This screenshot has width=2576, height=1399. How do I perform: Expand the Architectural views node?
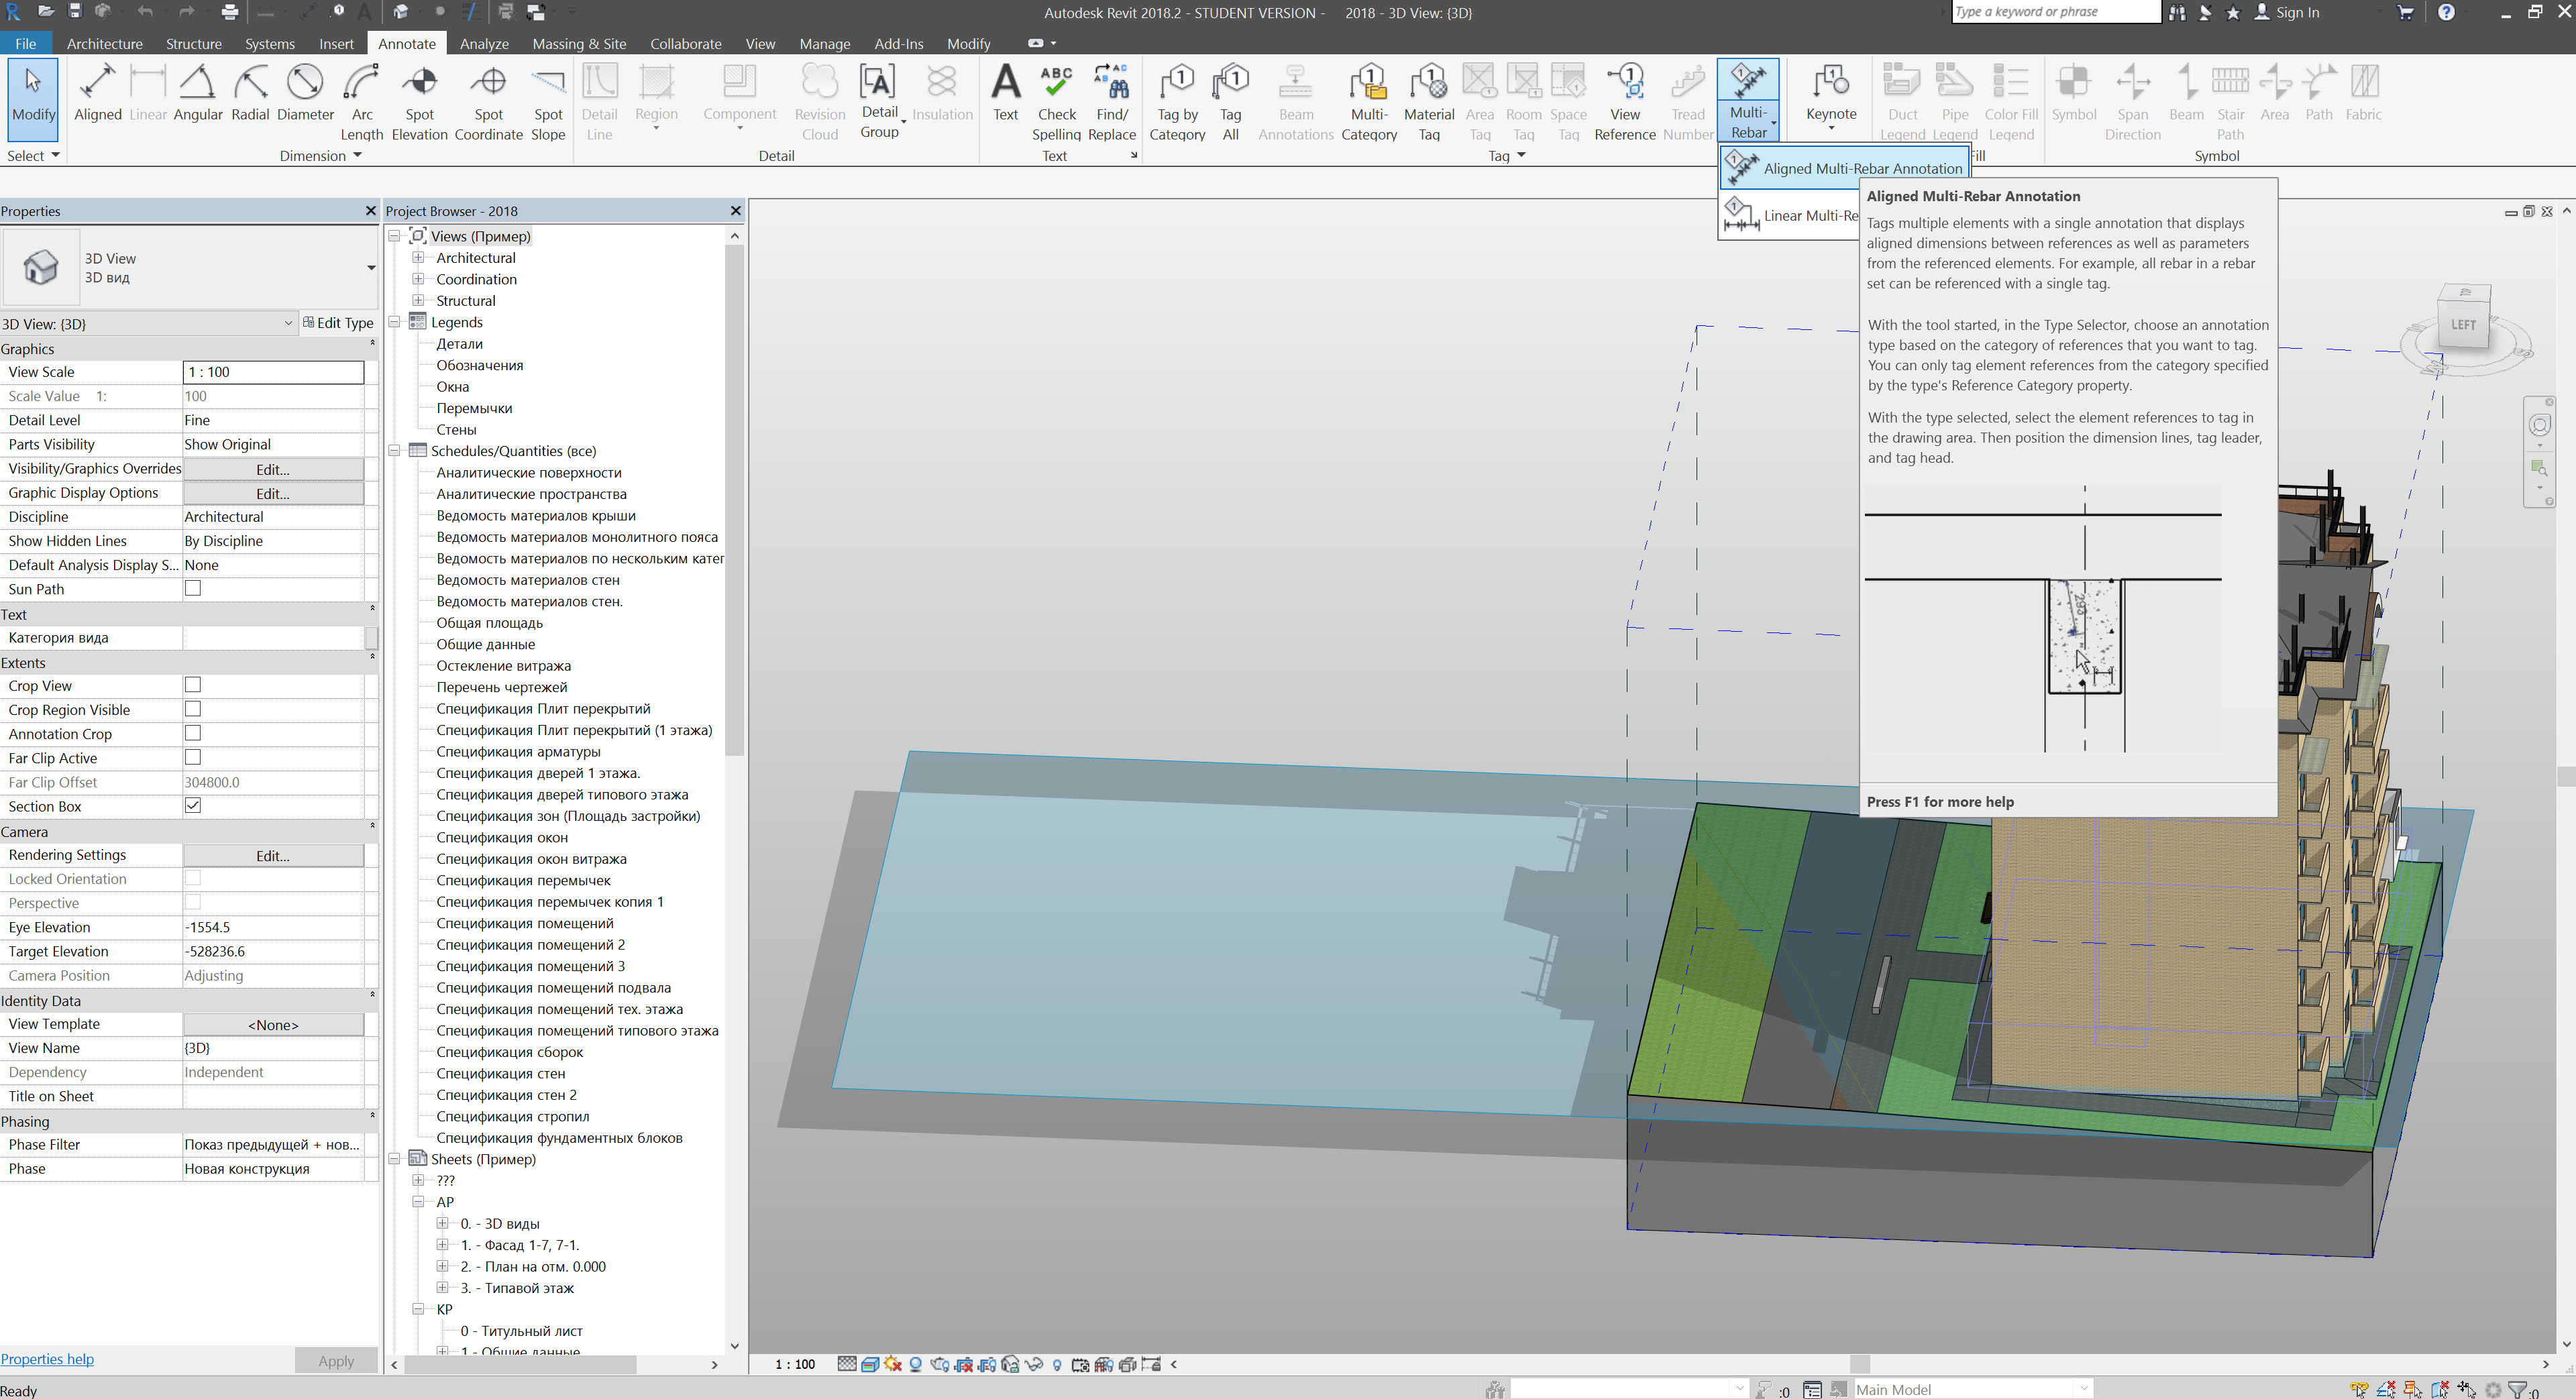click(x=419, y=258)
